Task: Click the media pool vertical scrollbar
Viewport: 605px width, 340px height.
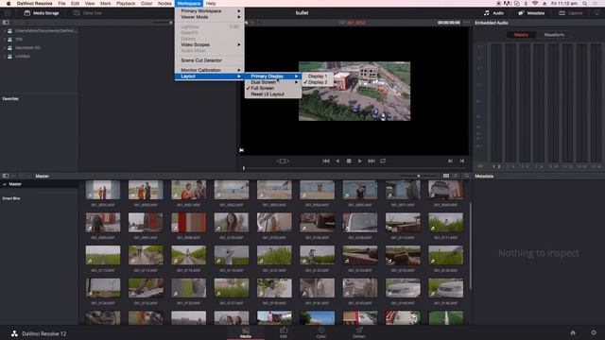Action: pos(471,246)
